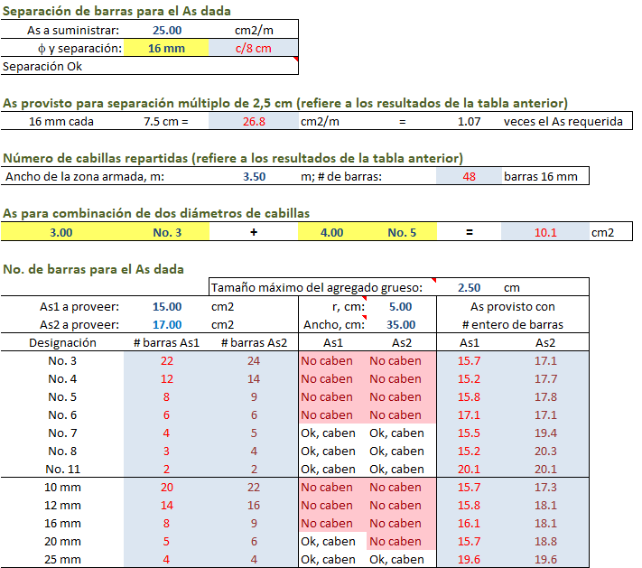Select the As2 a proveer value 17.00
The width and height of the screenshot is (642, 568).
point(167,325)
